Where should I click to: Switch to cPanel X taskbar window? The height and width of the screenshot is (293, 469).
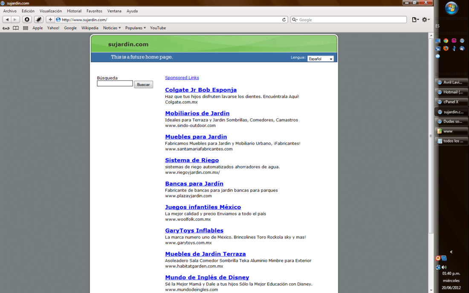coord(452,102)
